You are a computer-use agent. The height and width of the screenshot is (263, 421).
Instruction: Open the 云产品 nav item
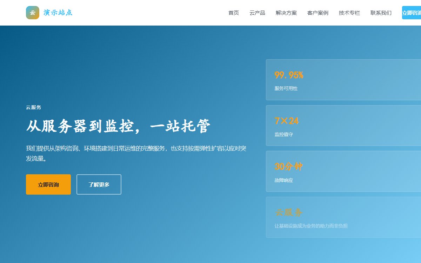pyautogui.click(x=257, y=13)
